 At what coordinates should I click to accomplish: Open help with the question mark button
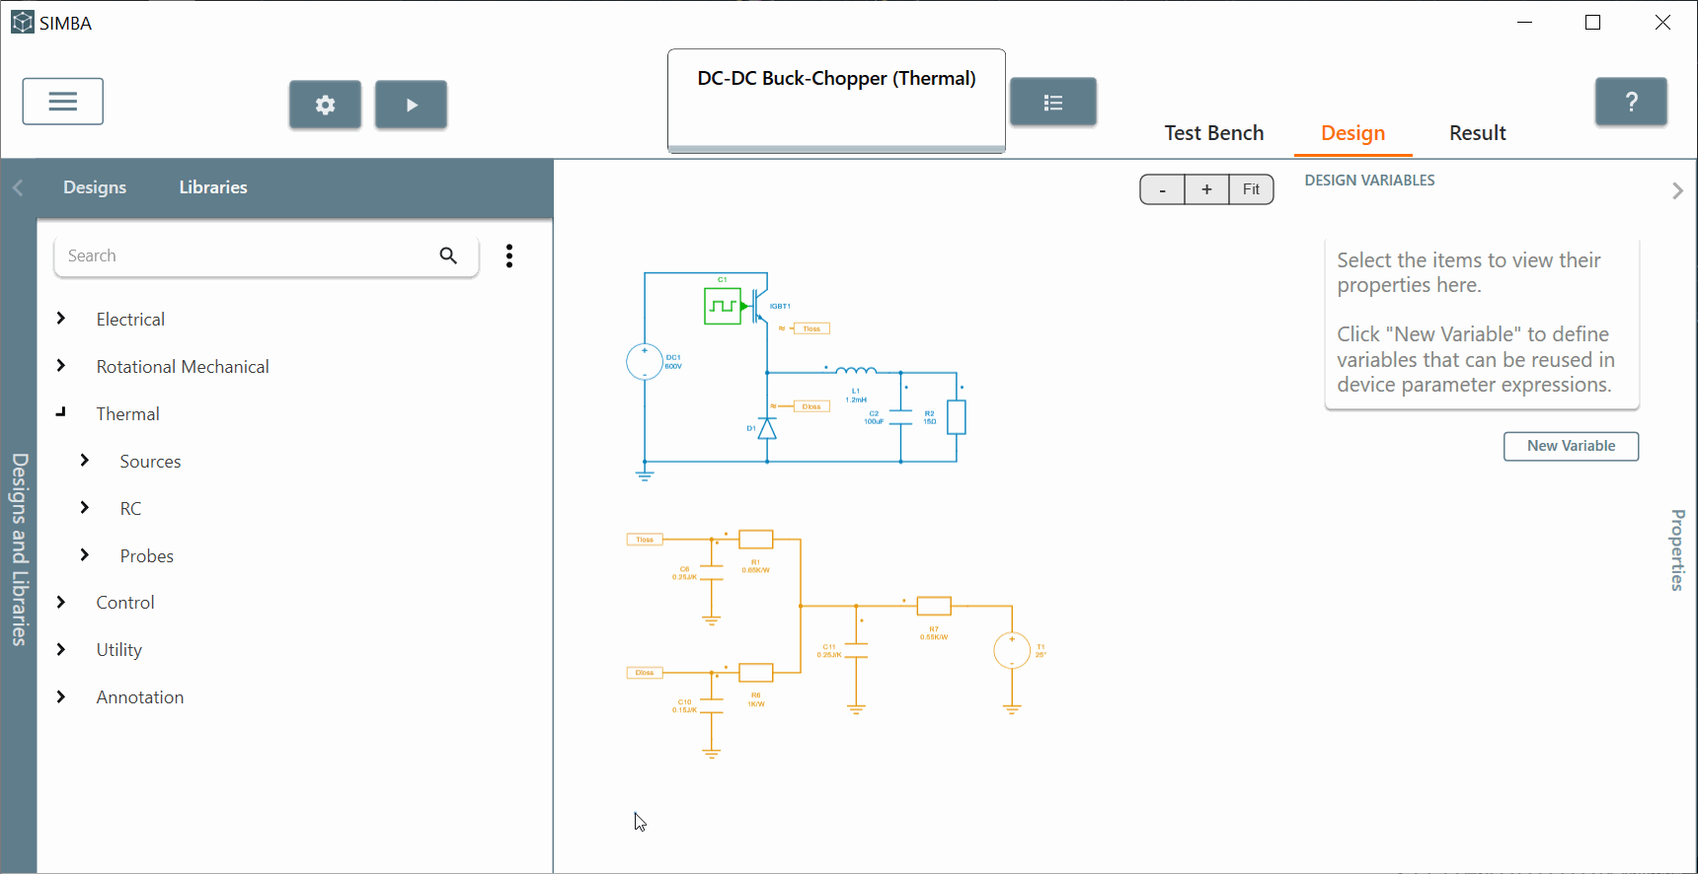pyautogui.click(x=1632, y=102)
